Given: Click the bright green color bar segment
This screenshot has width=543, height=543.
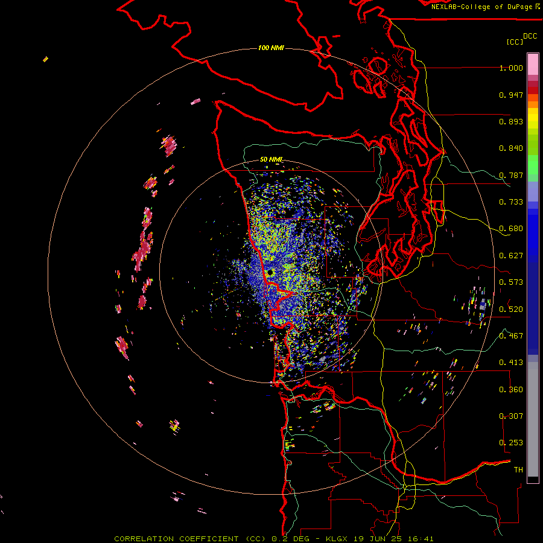Looking at the screenshot, I should [533, 165].
